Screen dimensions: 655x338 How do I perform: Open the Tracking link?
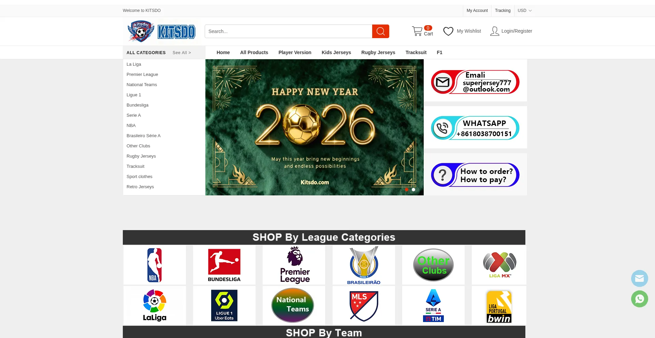503,11
